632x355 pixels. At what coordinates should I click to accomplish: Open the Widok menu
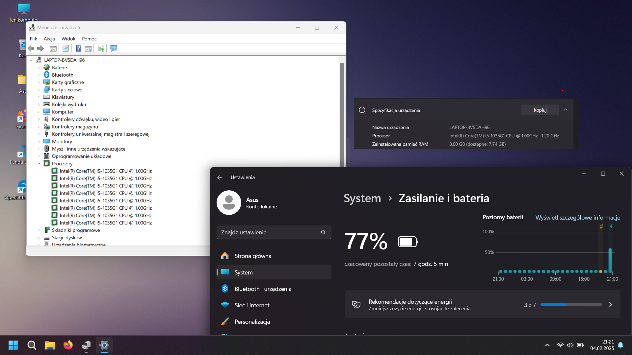click(x=68, y=39)
